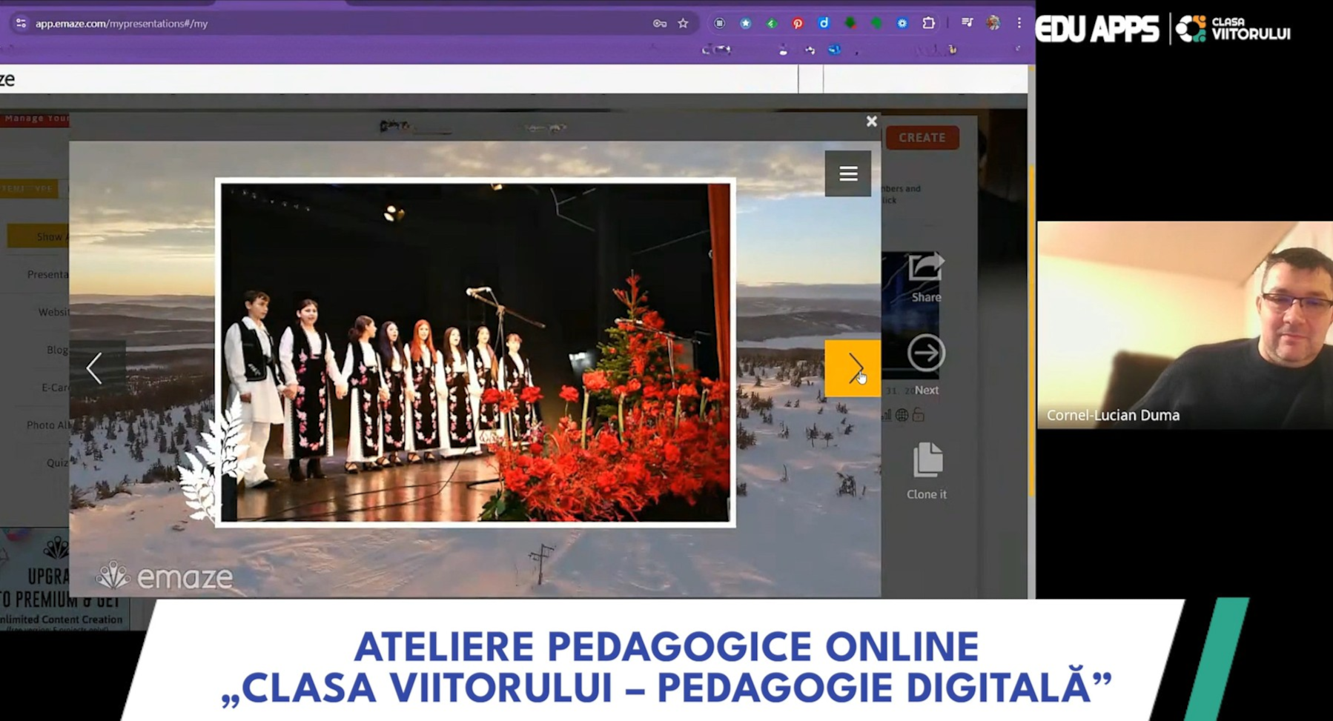Screen dimensions: 1333x721
Task: Click the padlock icon below the presentation thumbnail
Action: pyautogui.click(x=919, y=415)
